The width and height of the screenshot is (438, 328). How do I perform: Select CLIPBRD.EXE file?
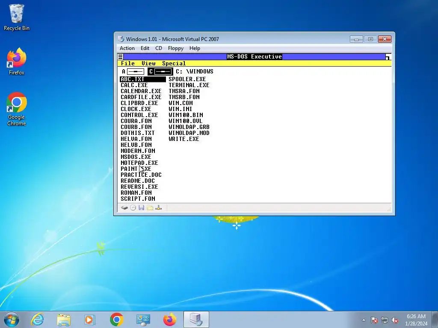[x=139, y=103]
